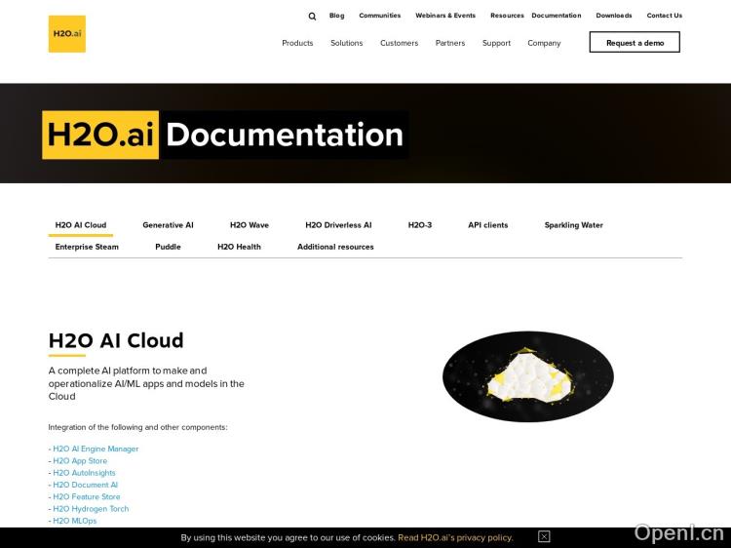Image resolution: width=731 pixels, height=548 pixels.
Task: Open Webinars & Events in top bar
Action: (445, 16)
